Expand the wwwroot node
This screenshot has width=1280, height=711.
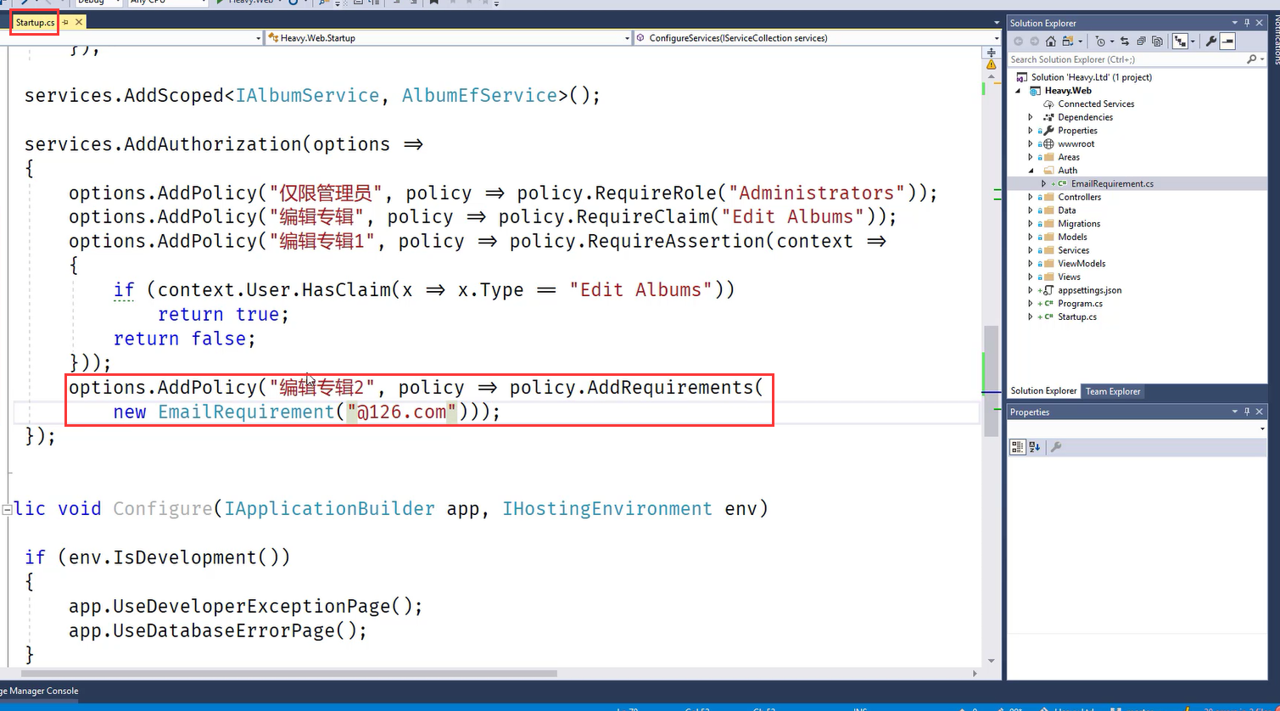[x=1031, y=144]
